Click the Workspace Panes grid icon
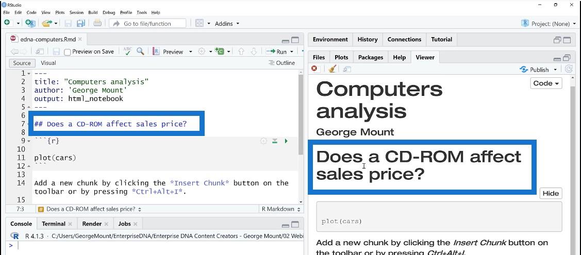 click(200, 23)
